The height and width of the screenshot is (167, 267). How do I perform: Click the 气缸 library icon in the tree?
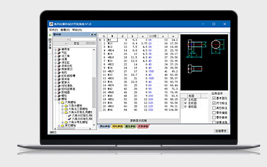click(59, 52)
